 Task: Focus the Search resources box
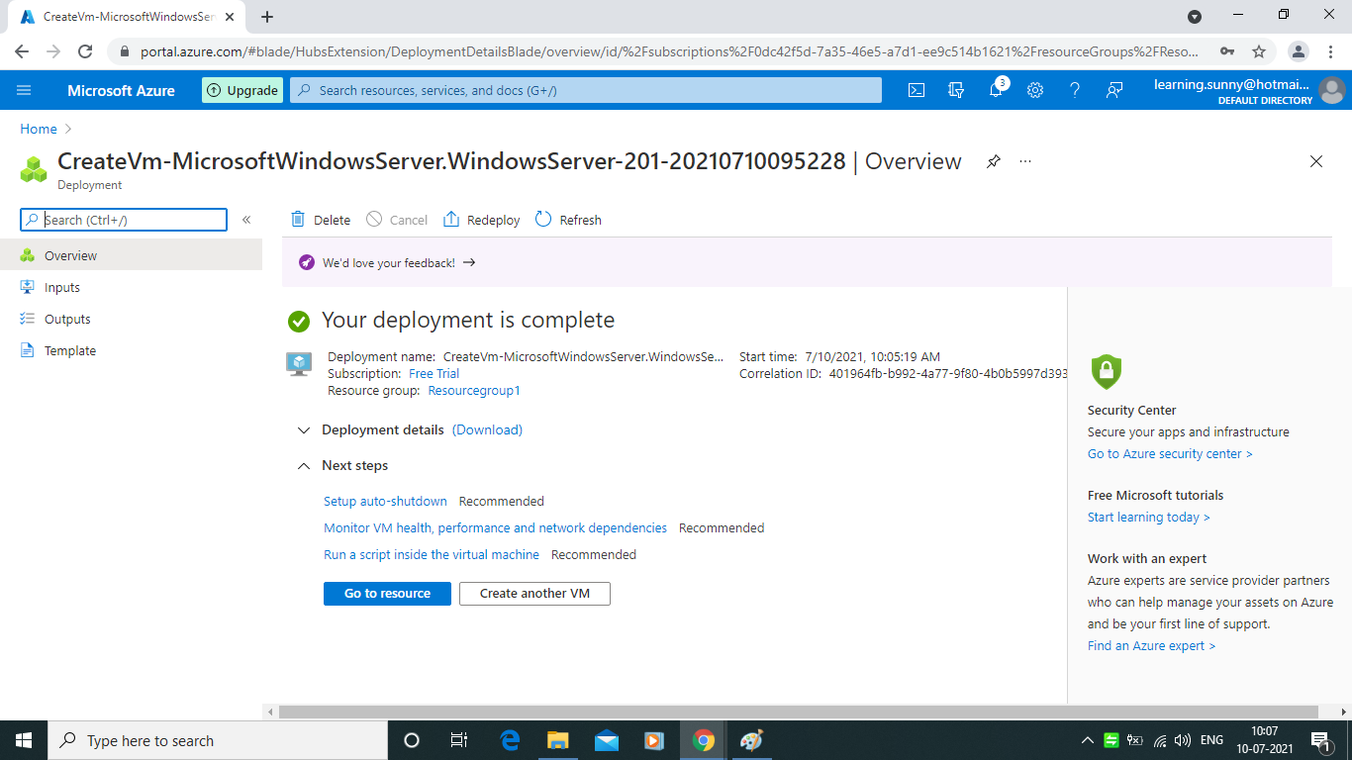[584, 89]
